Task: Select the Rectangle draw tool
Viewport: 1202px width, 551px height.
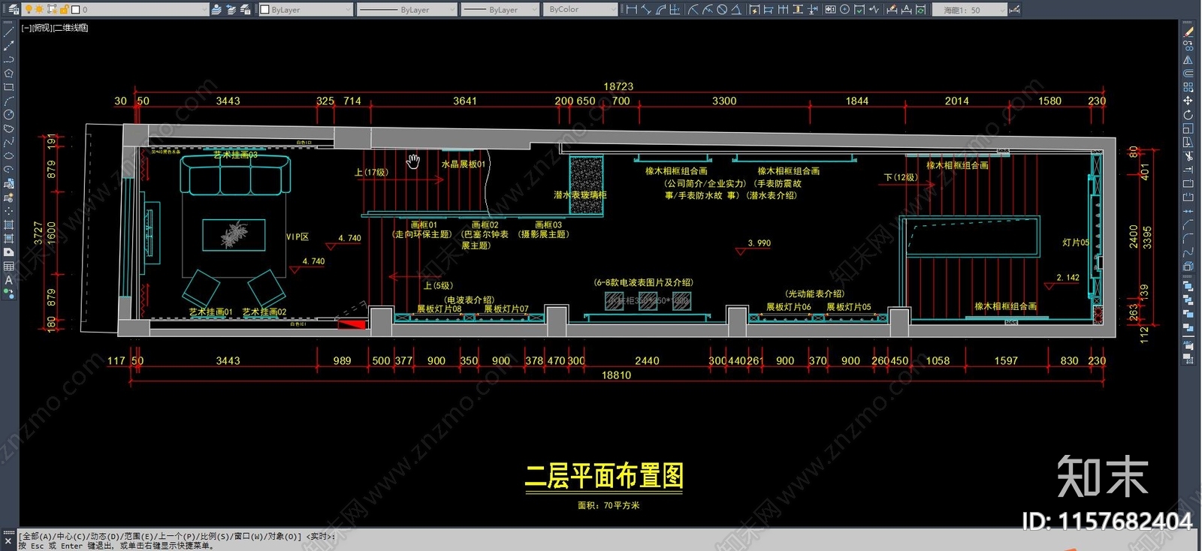Action: click(9, 86)
